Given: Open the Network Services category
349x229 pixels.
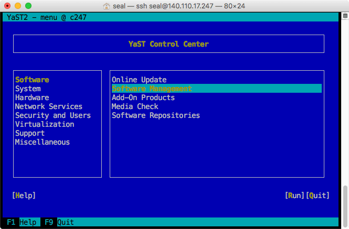Looking at the screenshot, I should 48,106.
